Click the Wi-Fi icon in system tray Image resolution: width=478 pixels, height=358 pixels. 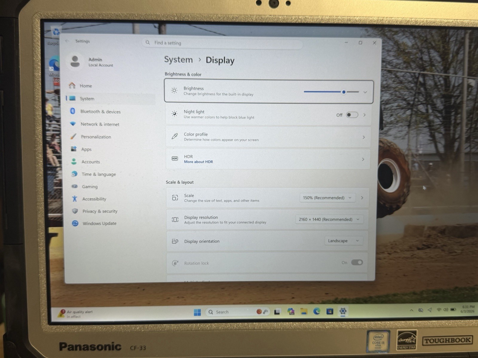[x=439, y=310]
